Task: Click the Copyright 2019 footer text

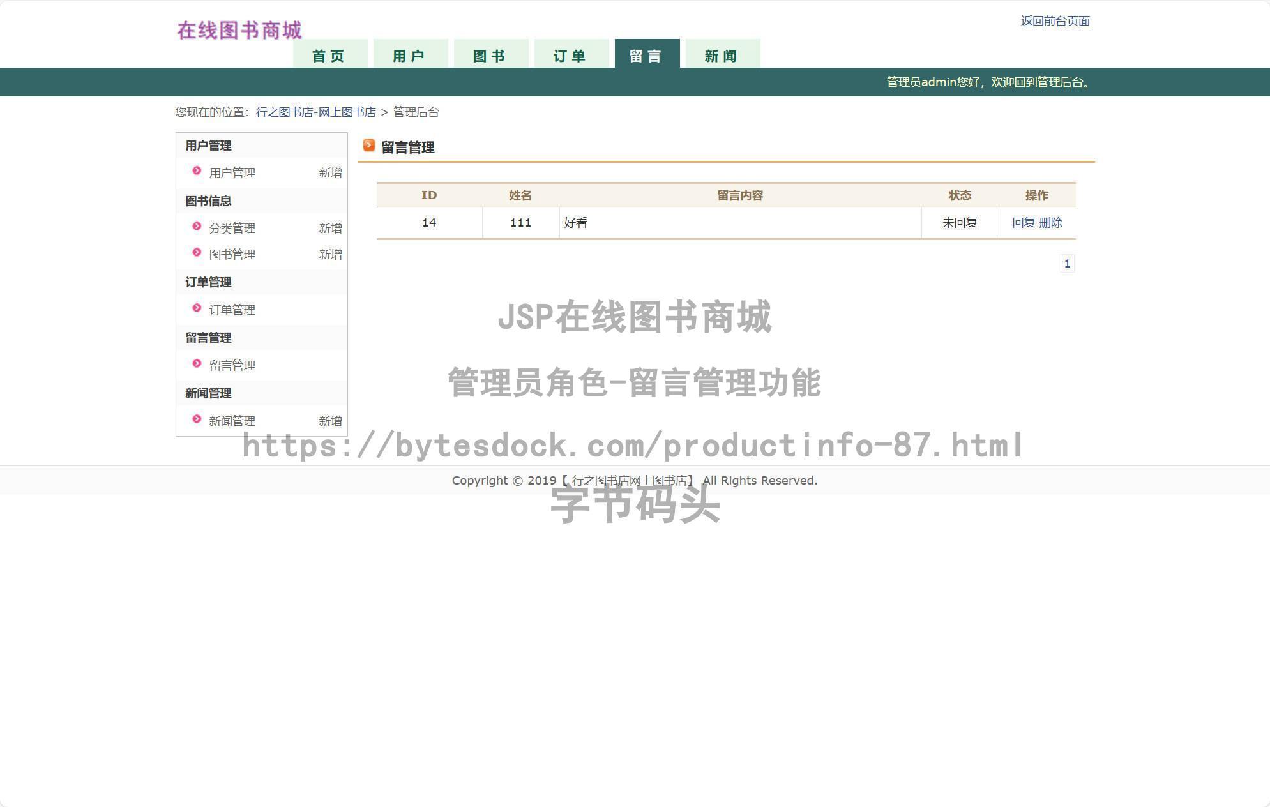Action: [x=635, y=481]
